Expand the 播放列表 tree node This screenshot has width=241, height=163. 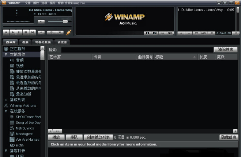click(6, 100)
